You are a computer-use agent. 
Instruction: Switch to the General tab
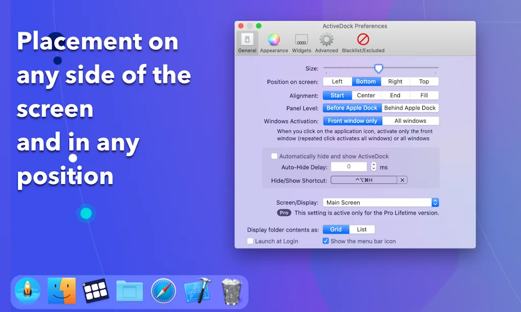pyautogui.click(x=247, y=41)
